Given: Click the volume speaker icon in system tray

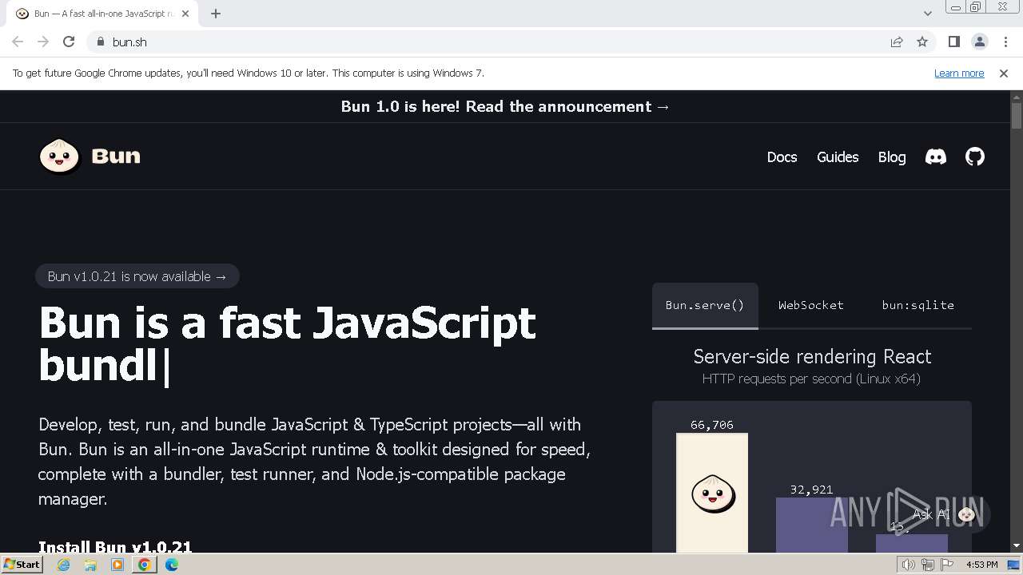Looking at the screenshot, I should coord(908,565).
